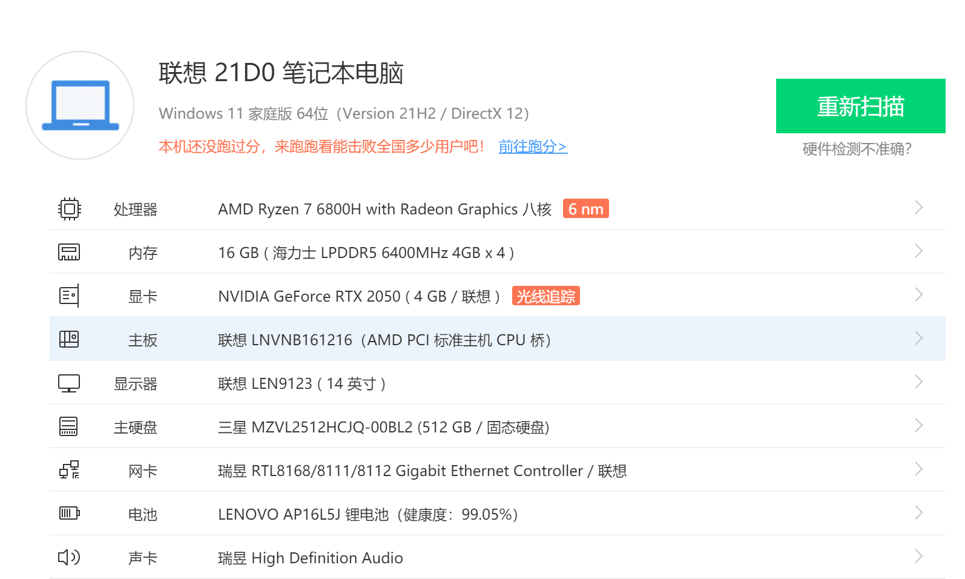
Task: Expand the 电池 row chevron
Action: pyautogui.click(x=918, y=513)
